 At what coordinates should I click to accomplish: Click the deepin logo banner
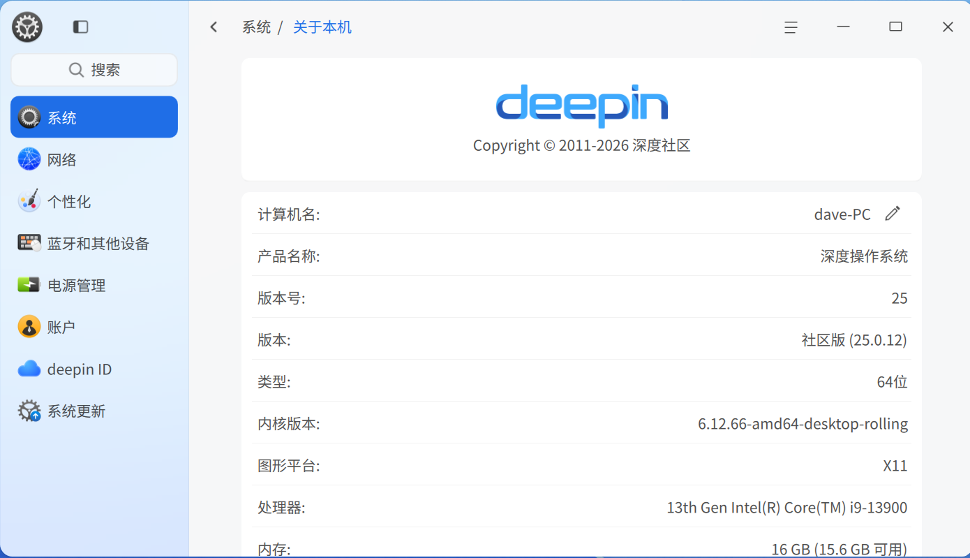point(581,106)
